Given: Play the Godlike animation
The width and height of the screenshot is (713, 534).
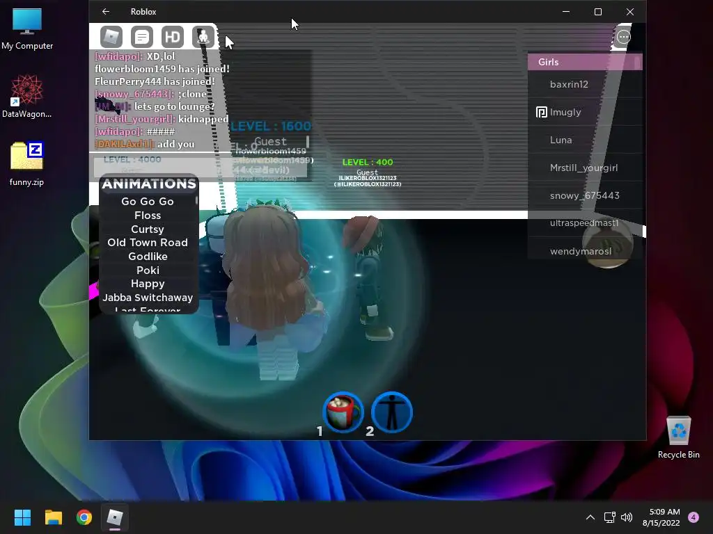Looking at the screenshot, I should (148, 257).
